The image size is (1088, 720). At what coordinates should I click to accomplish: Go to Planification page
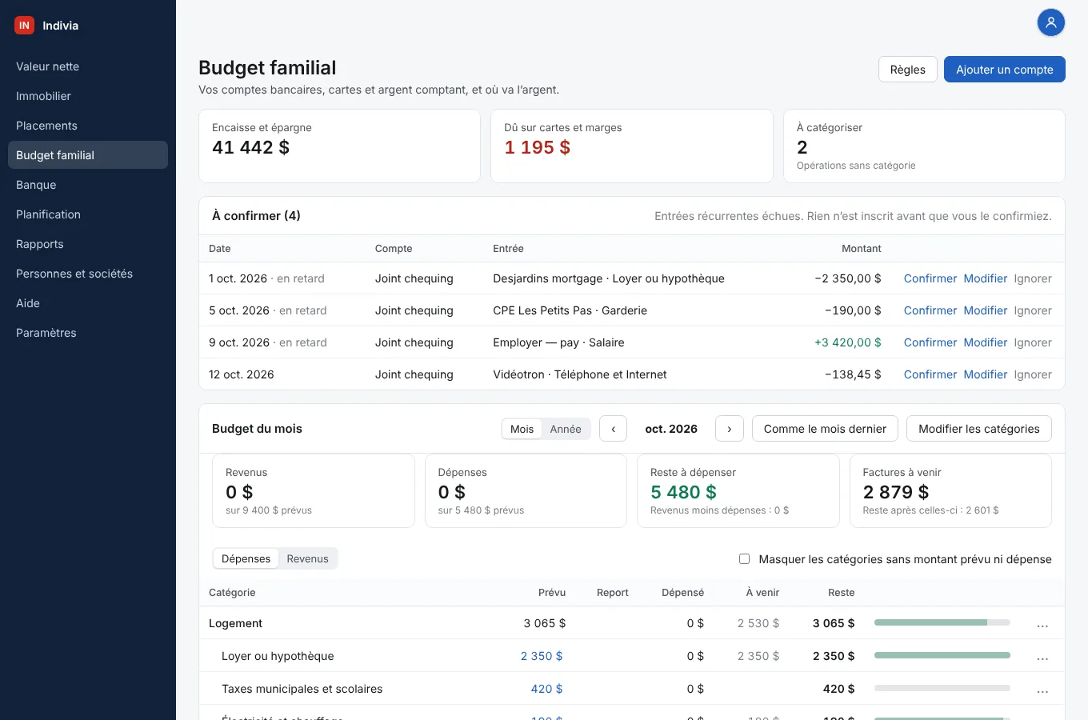(x=88, y=214)
